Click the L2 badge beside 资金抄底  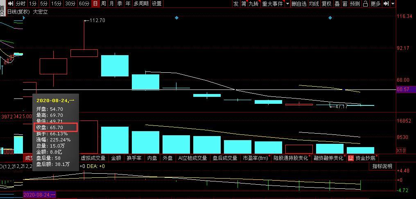click(351, 158)
